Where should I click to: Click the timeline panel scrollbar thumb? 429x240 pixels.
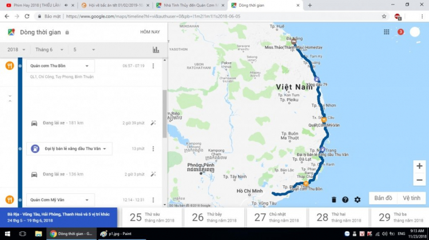click(164, 114)
